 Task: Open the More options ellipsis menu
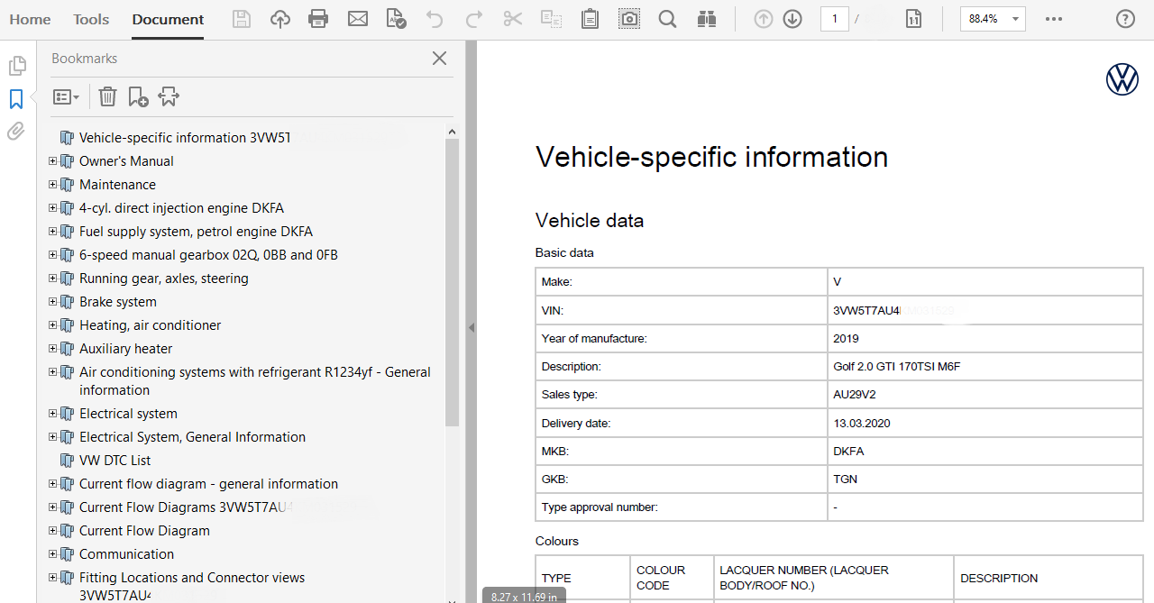pyautogui.click(x=1054, y=18)
